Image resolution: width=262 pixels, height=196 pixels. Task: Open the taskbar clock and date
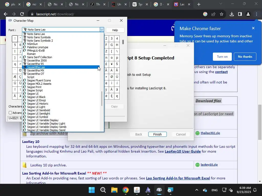(244, 190)
